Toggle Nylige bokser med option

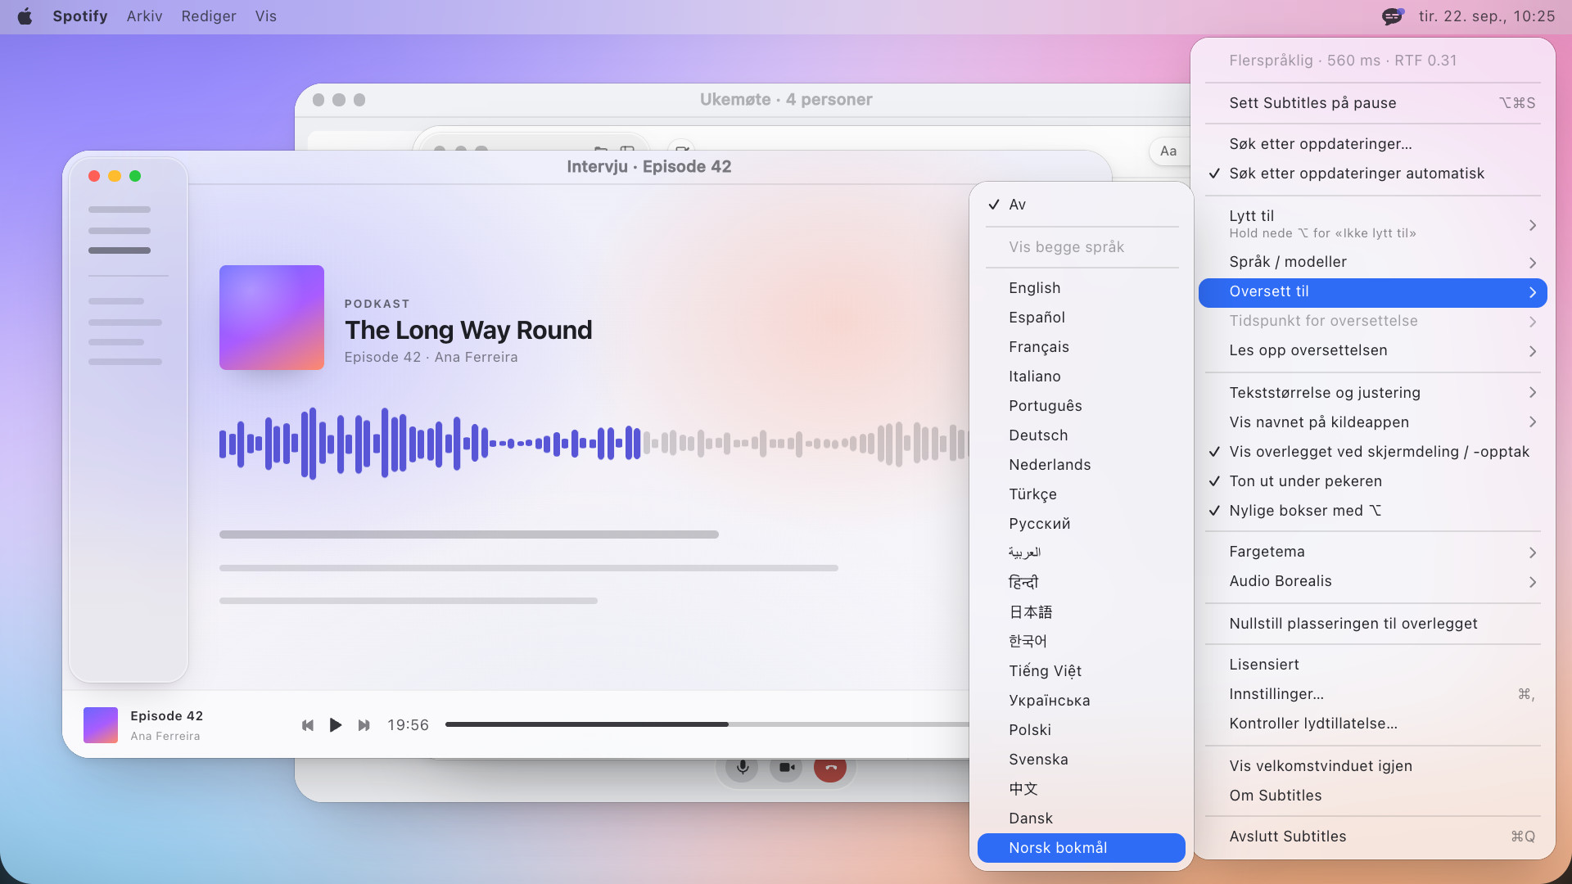1372,511
